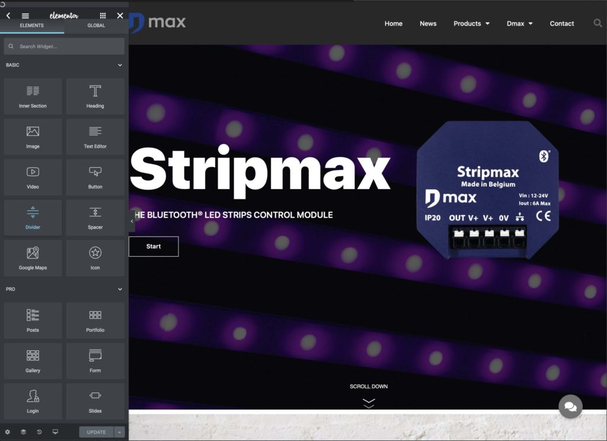Click the responsive mode monitor icon
The image size is (607, 441).
tap(55, 432)
